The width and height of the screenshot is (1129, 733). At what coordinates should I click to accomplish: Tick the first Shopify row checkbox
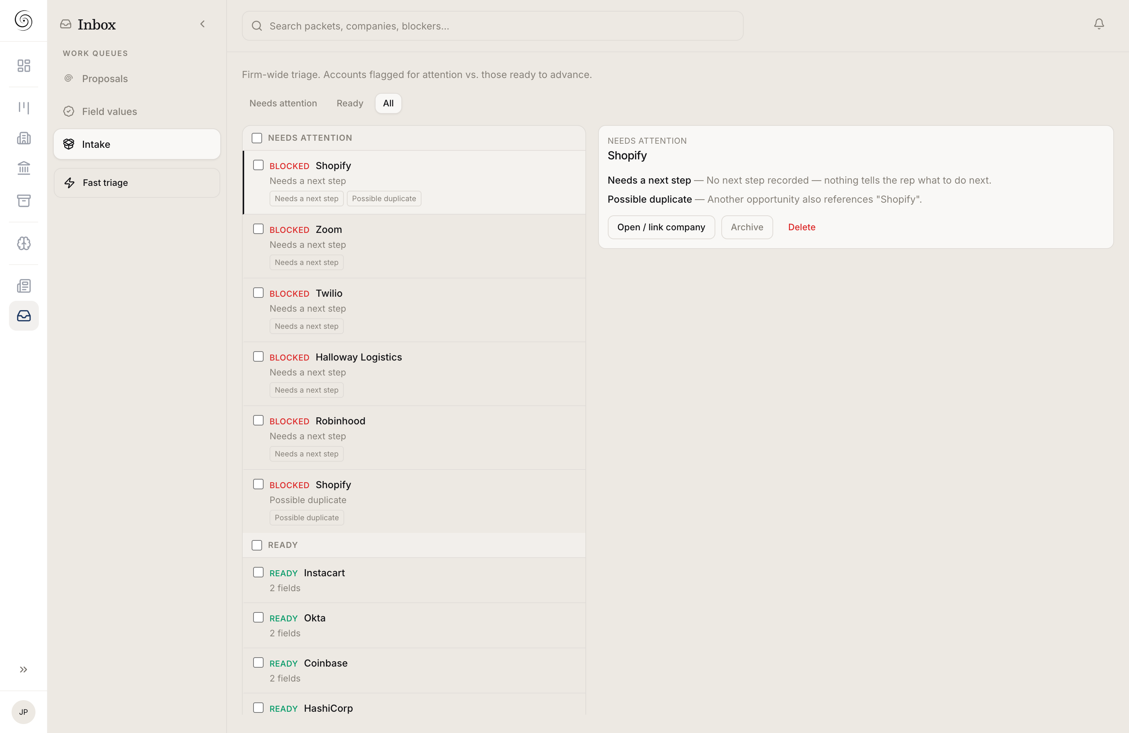tap(258, 165)
